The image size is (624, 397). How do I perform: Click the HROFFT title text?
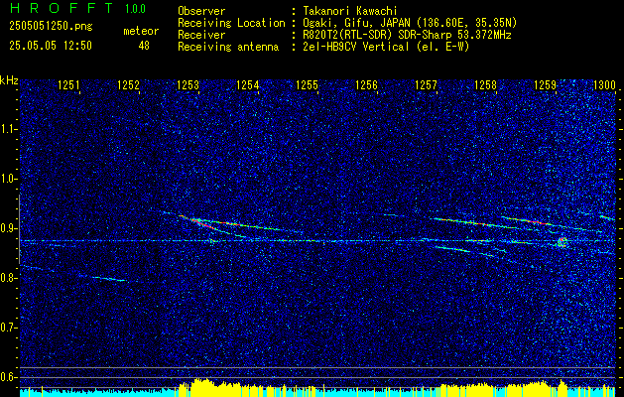[62, 8]
